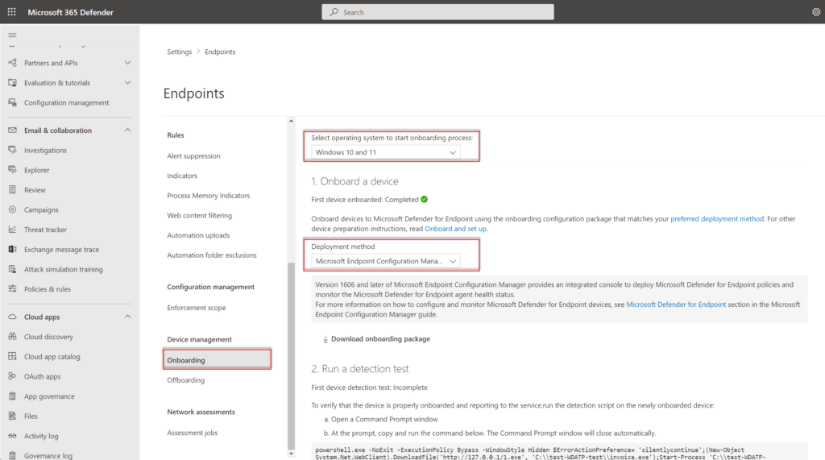Click the settings list scrollbar thumb
The width and height of the screenshot is (825, 460).
[291, 356]
